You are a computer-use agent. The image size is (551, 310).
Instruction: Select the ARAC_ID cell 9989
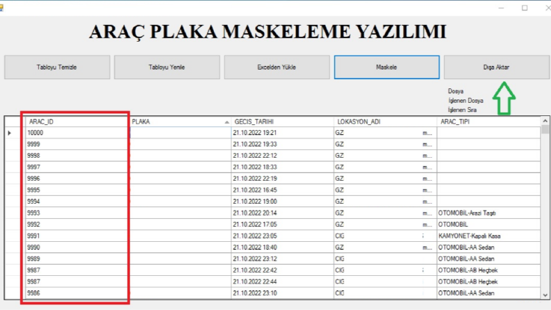pyautogui.click(x=78, y=259)
